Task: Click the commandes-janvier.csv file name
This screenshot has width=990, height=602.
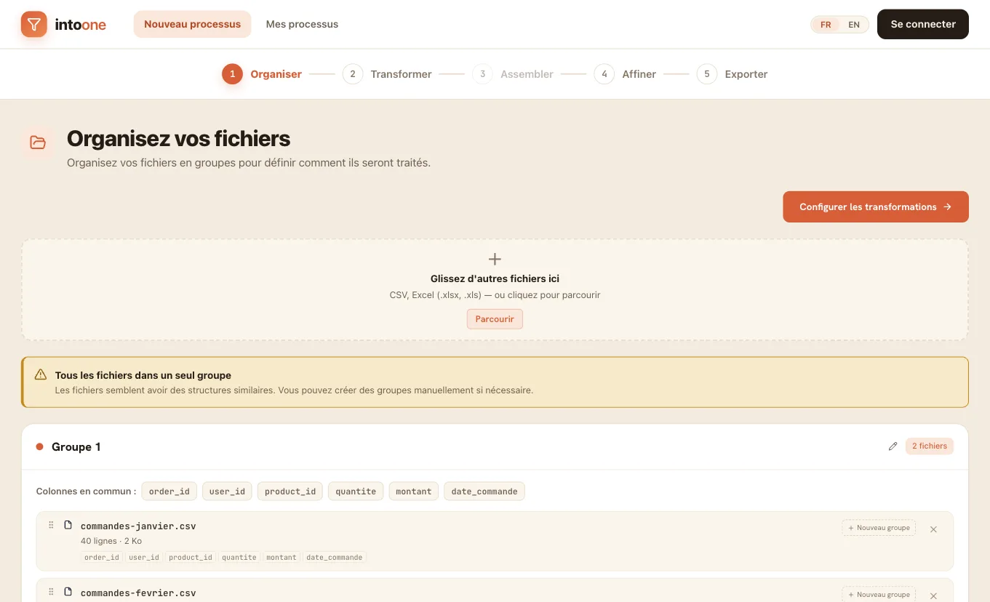Action: [x=138, y=526]
